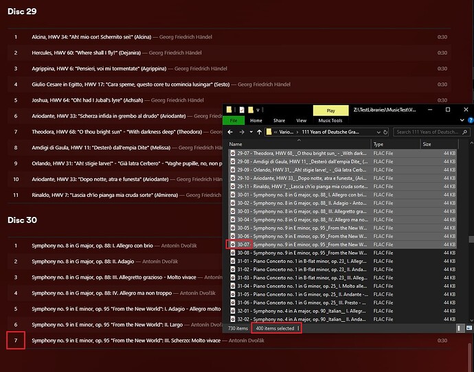Click the Disc 30 heading
The height and width of the screenshot is (372, 474).
(22, 220)
